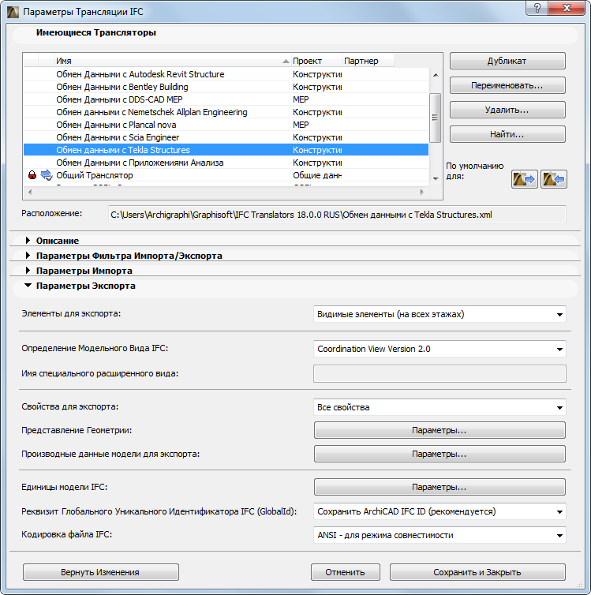Screen dimensions: 591x595
Task: Click the default export translator icon
Action: point(524,179)
